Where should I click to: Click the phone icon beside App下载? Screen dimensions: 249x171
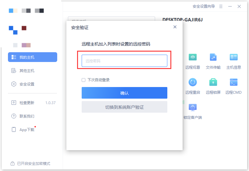(x=14, y=129)
